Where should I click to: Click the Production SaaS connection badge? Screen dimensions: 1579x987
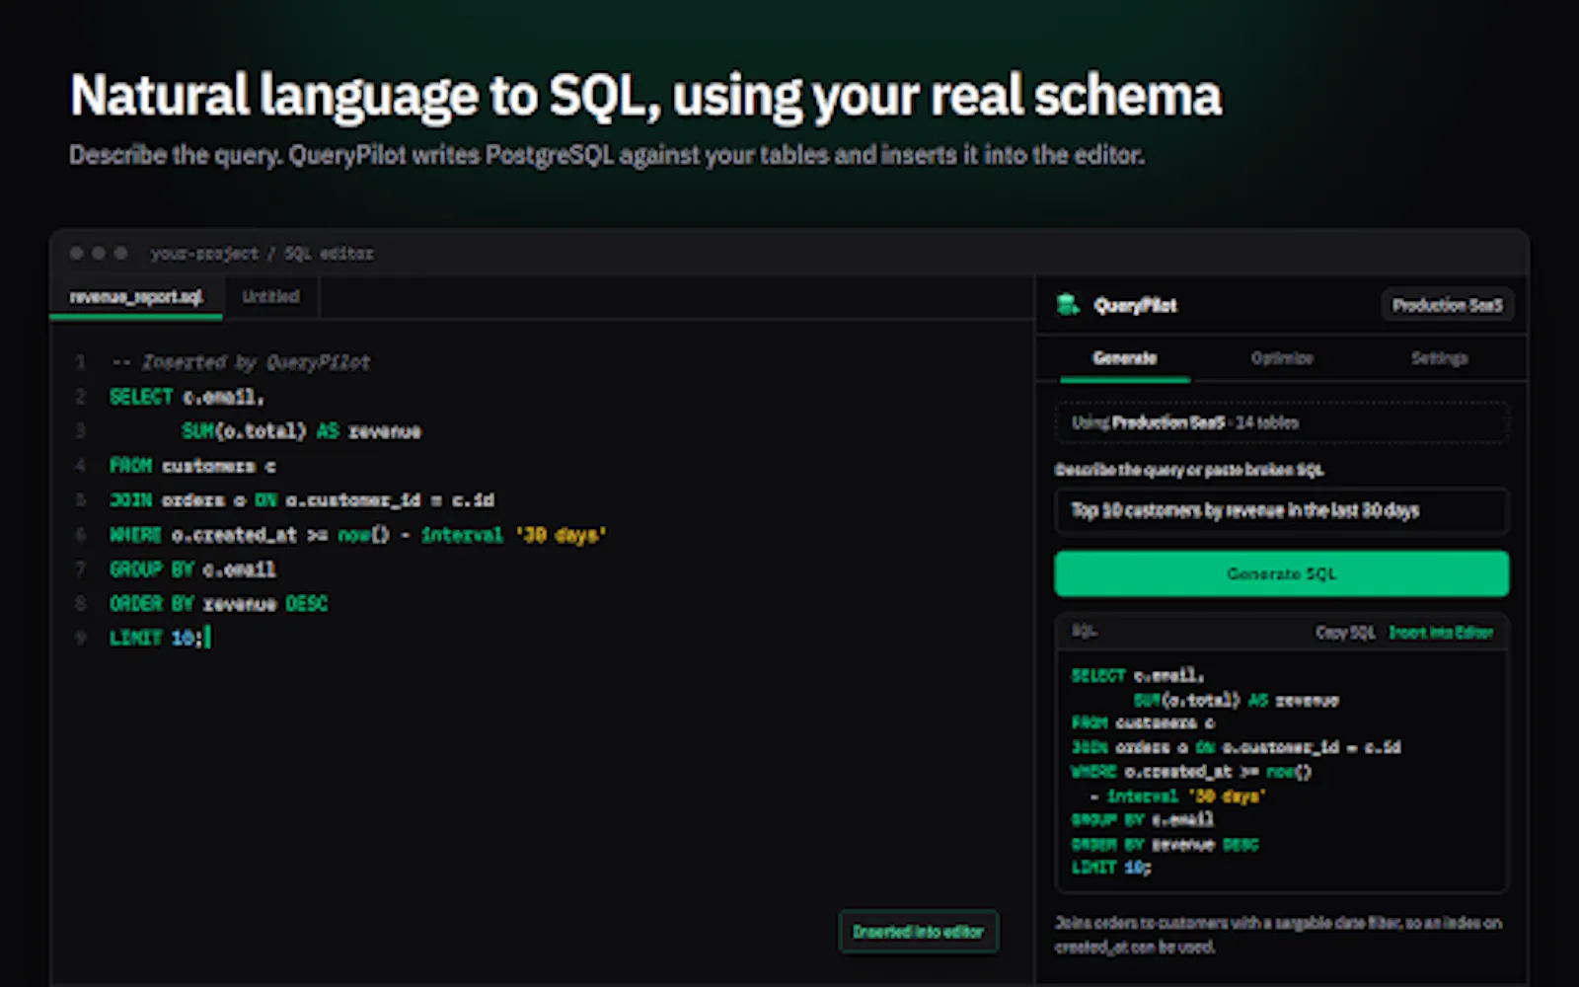click(x=1447, y=306)
